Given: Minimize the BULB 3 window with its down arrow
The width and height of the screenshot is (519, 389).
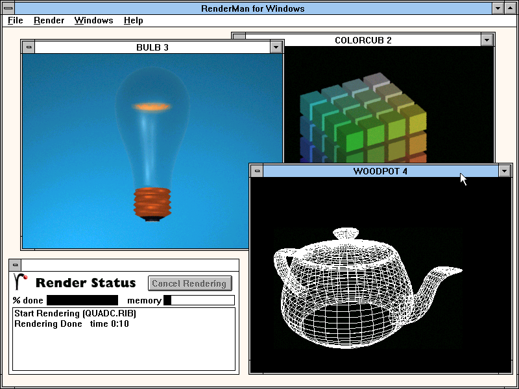Looking at the screenshot, I should tap(276, 47).
